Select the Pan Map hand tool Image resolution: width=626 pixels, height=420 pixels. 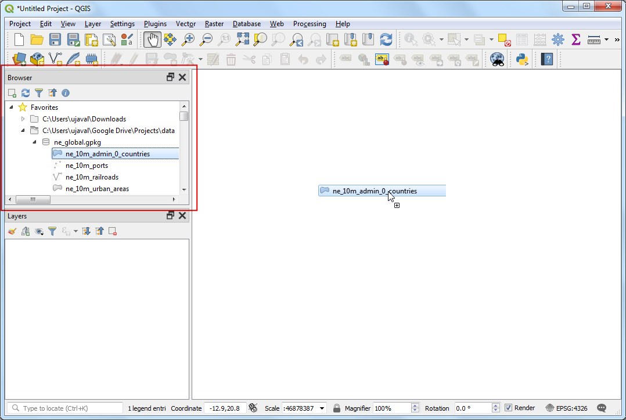point(152,40)
